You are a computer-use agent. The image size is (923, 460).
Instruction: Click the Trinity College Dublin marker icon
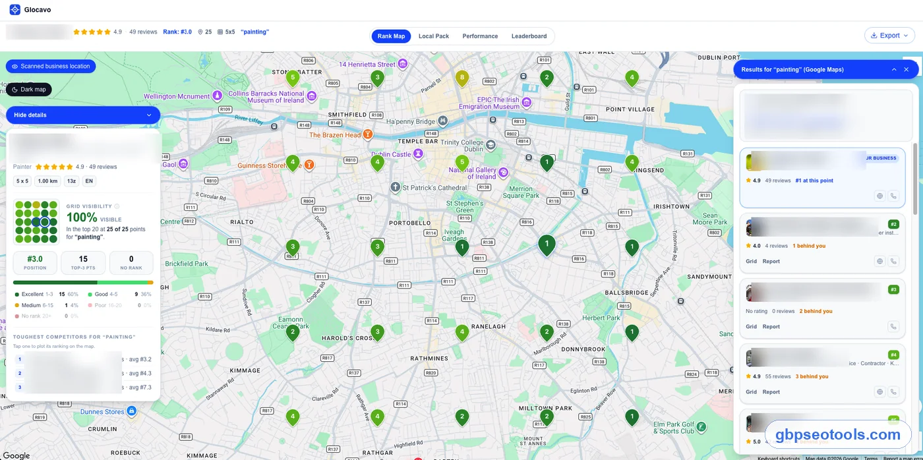pos(491,145)
